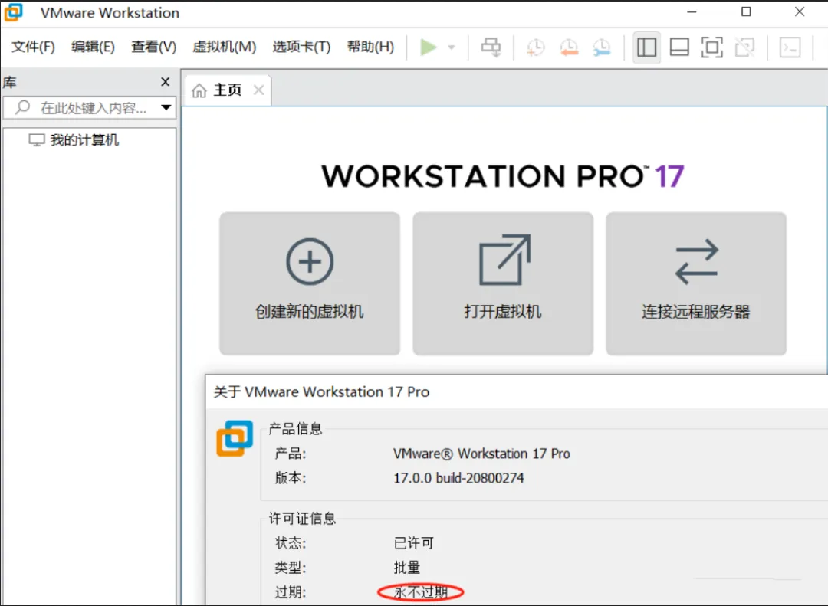Image resolution: width=828 pixels, height=606 pixels.
Task: Open the 选项卡(T) menu
Action: point(301,47)
